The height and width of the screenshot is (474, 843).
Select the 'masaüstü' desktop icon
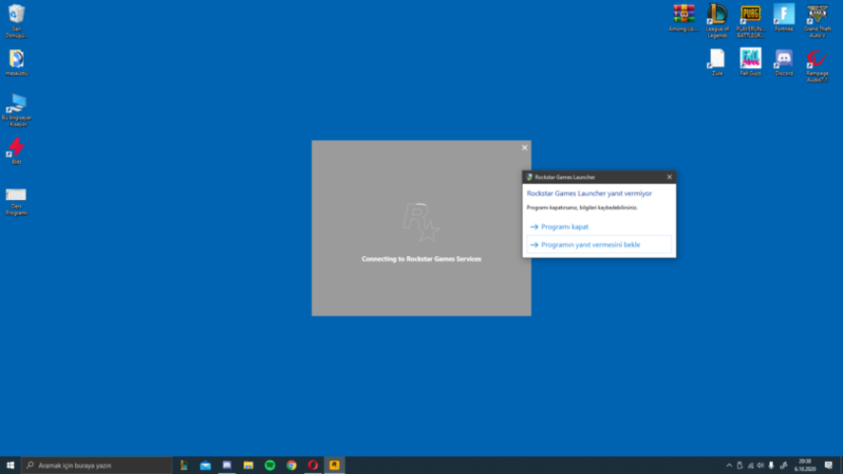coord(17,63)
